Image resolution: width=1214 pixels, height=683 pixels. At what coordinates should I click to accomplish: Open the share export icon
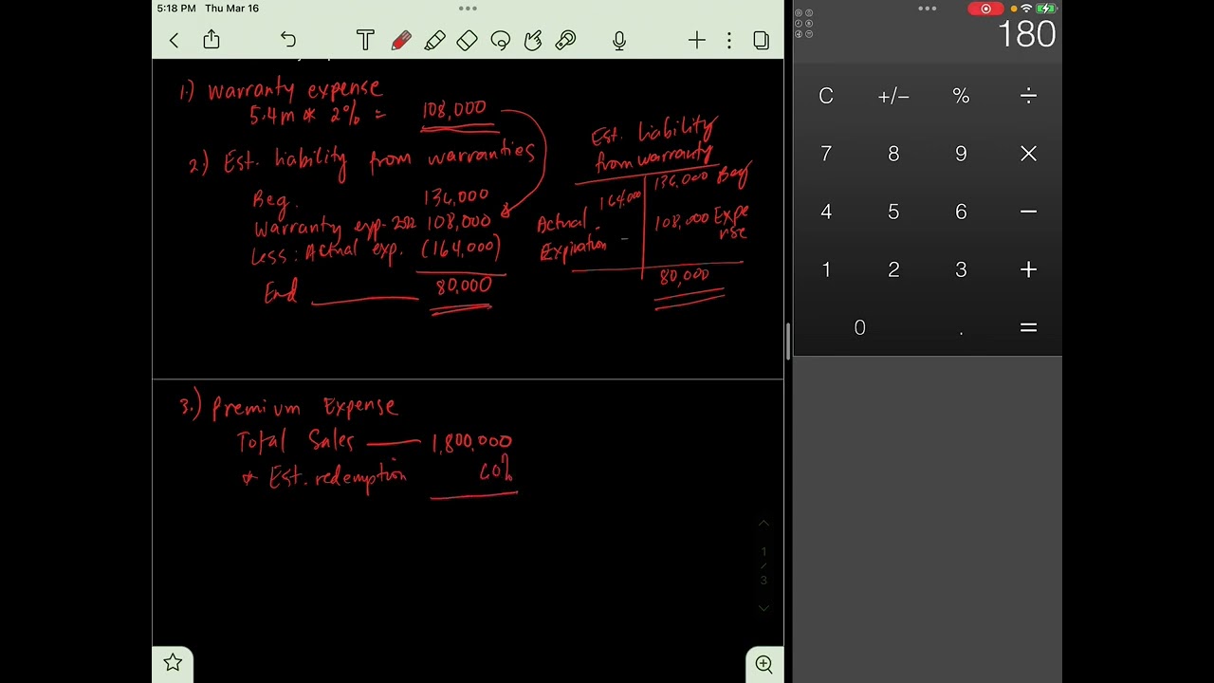tap(212, 40)
